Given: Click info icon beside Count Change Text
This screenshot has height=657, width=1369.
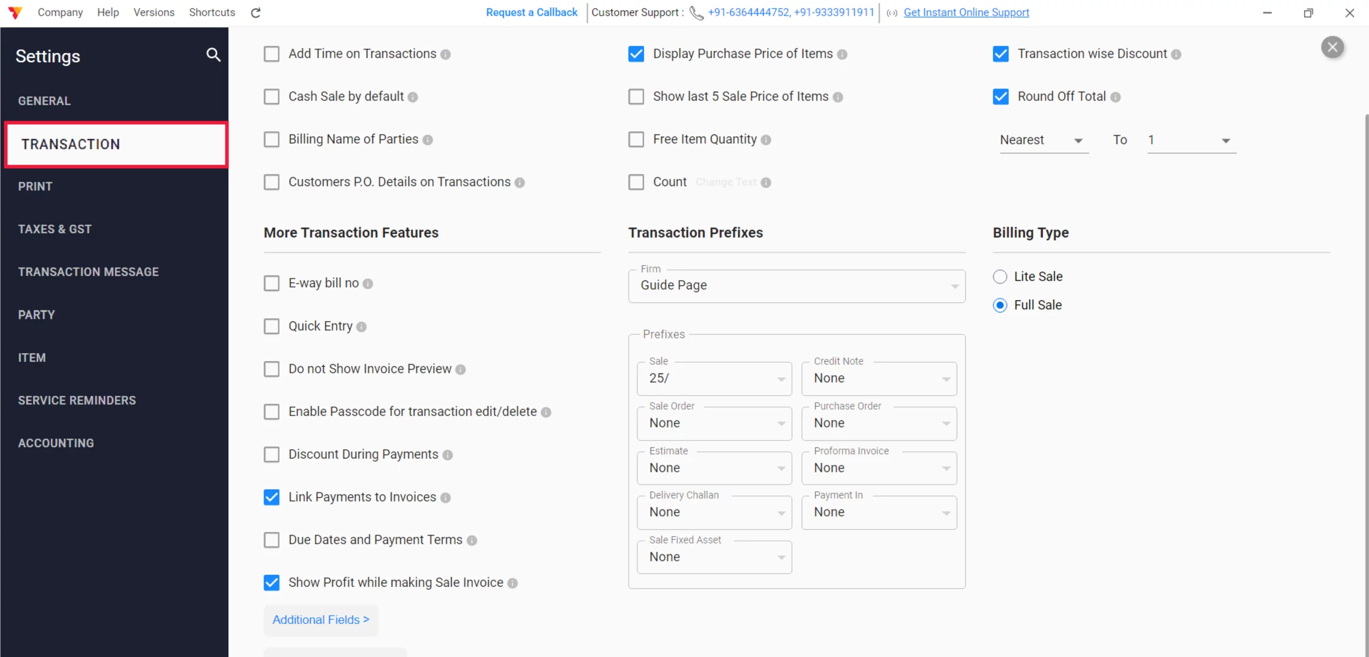Looking at the screenshot, I should pos(766,183).
